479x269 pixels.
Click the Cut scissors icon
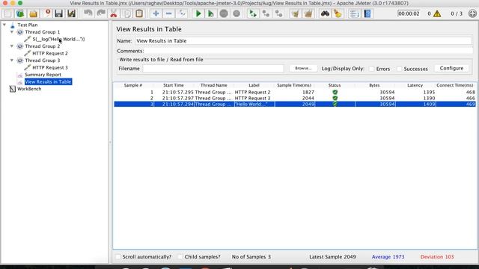click(x=114, y=13)
